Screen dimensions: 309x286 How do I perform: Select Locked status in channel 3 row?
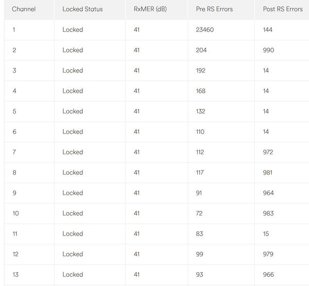click(73, 70)
